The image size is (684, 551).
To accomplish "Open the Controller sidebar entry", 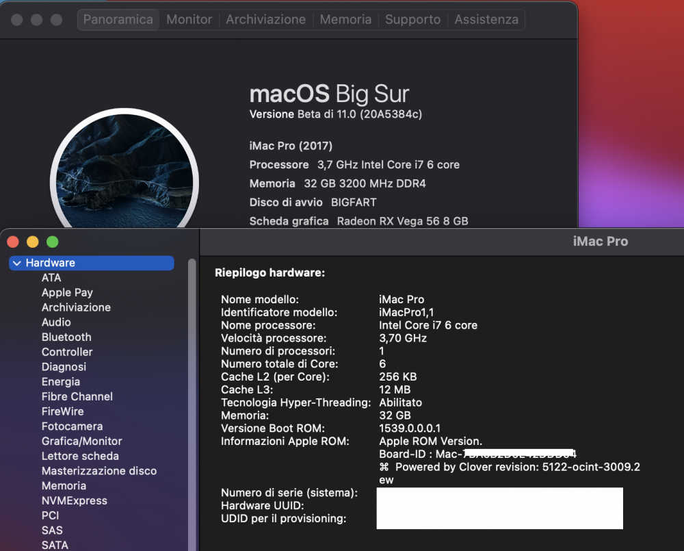I will [x=67, y=352].
